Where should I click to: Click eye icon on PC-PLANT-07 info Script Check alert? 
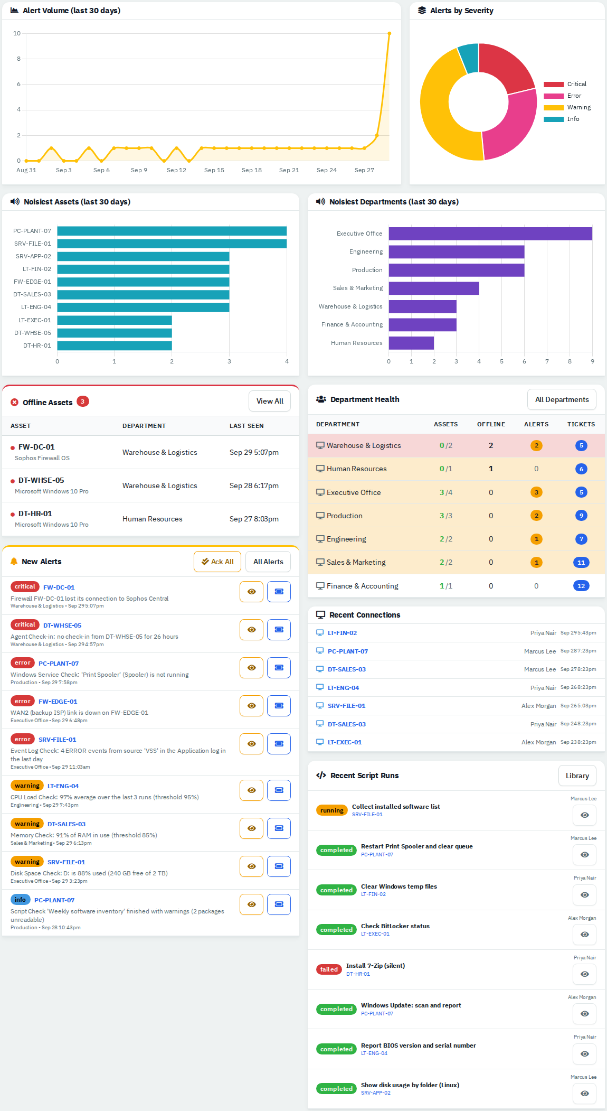(x=251, y=904)
